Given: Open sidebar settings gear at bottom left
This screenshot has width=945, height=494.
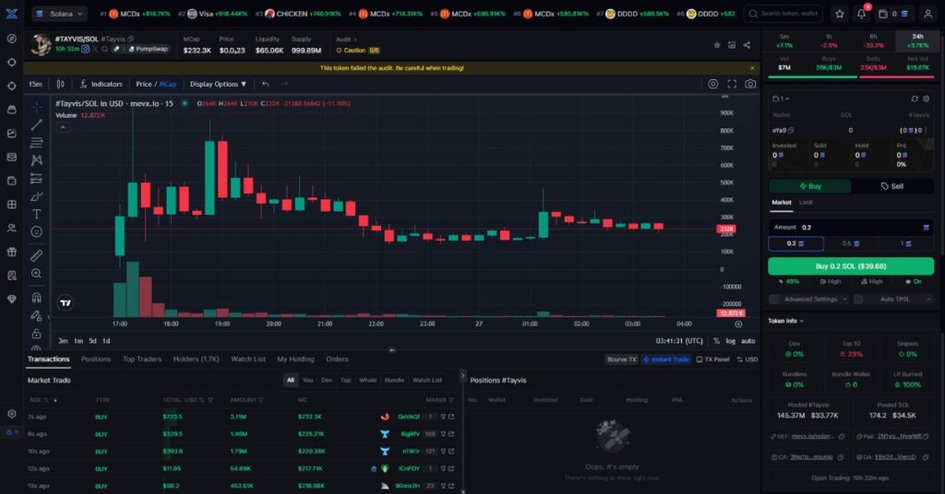Looking at the screenshot, I should (x=11, y=414).
